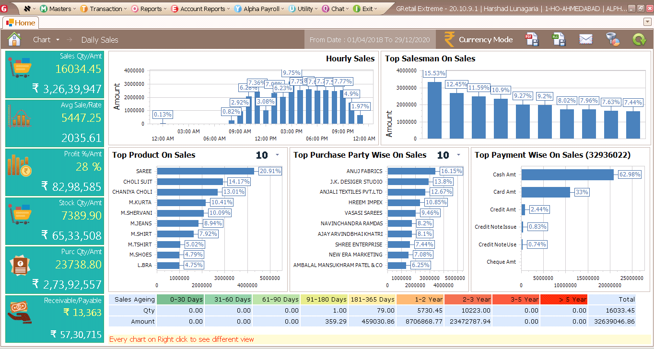Click the Card Amt payment bar
This screenshot has width=654, height=349.
[546, 192]
